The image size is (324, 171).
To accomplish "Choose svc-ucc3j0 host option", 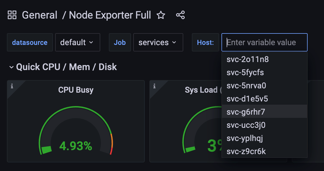I will click(x=246, y=125).
